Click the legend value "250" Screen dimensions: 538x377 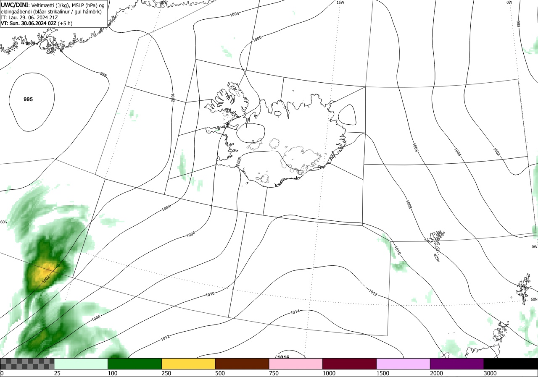click(166, 373)
